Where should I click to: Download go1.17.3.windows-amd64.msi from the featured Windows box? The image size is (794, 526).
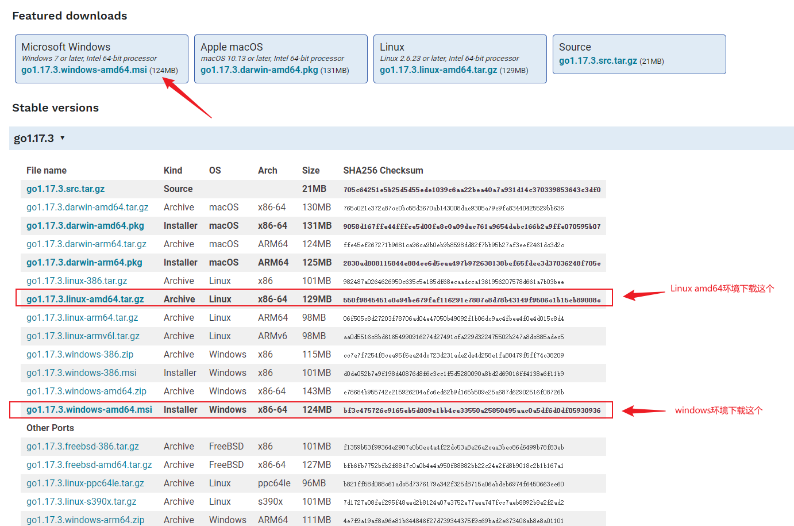(x=84, y=70)
